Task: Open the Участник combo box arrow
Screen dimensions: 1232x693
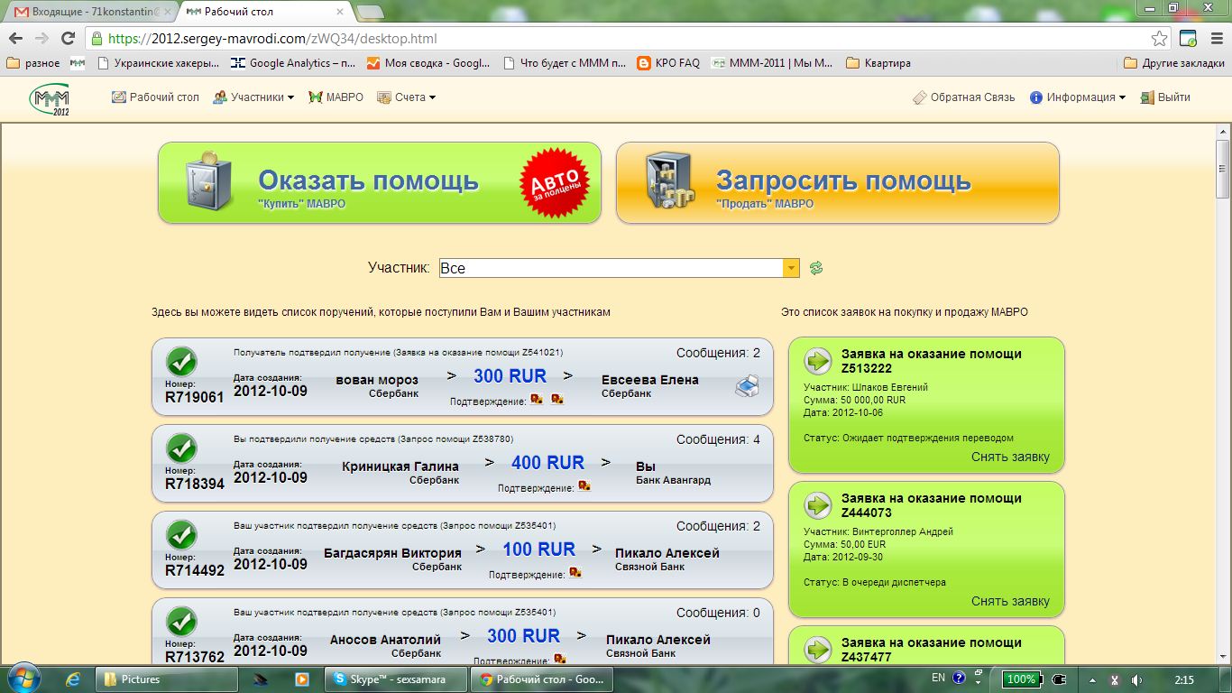Action: (x=791, y=268)
